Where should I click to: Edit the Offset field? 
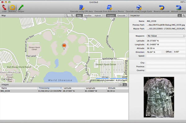(x=179, y=52)
